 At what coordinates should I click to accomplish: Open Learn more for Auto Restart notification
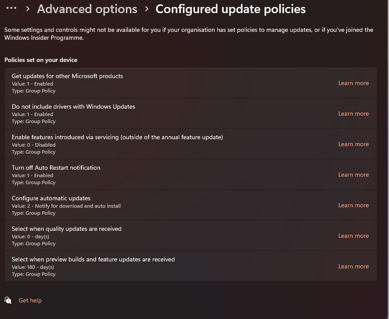(353, 175)
